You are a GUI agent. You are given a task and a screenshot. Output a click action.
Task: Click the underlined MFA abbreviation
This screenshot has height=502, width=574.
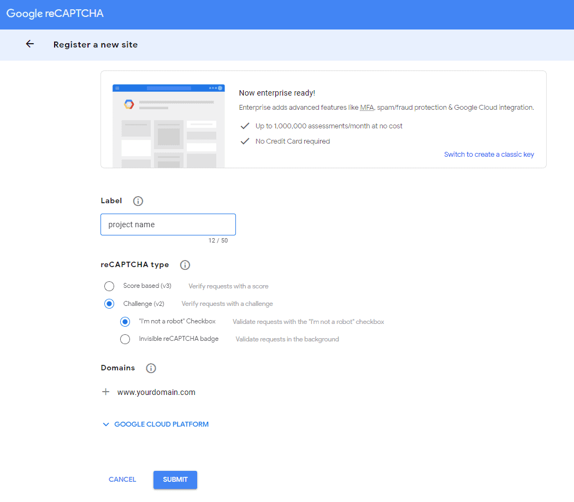pos(367,108)
